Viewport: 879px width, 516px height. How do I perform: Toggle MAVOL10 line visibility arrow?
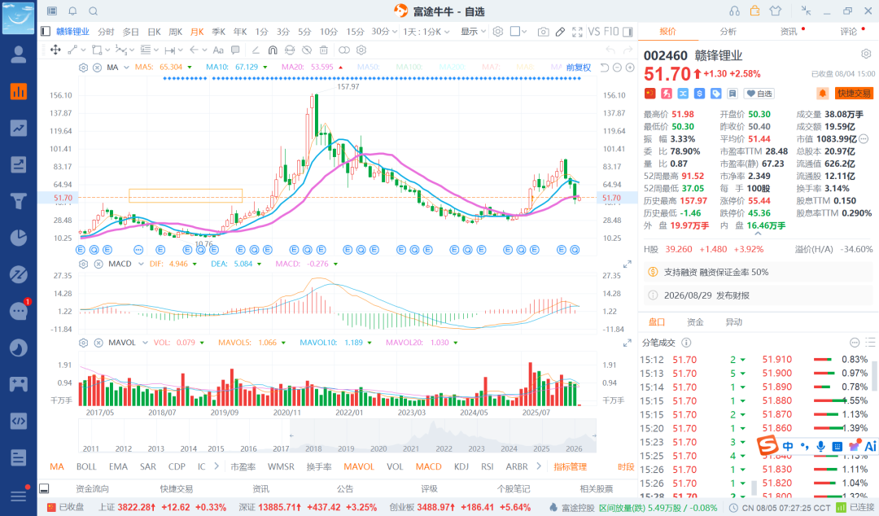click(371, 343)
